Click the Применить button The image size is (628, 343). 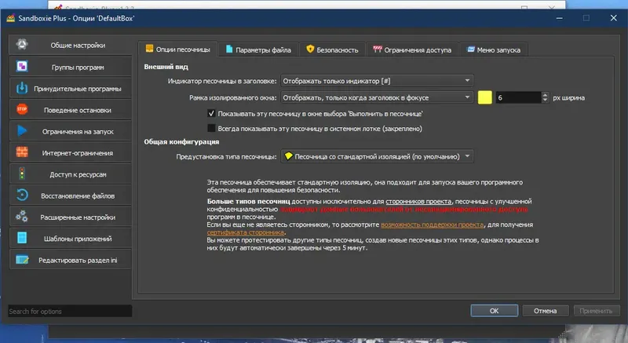tap(596, 311)
